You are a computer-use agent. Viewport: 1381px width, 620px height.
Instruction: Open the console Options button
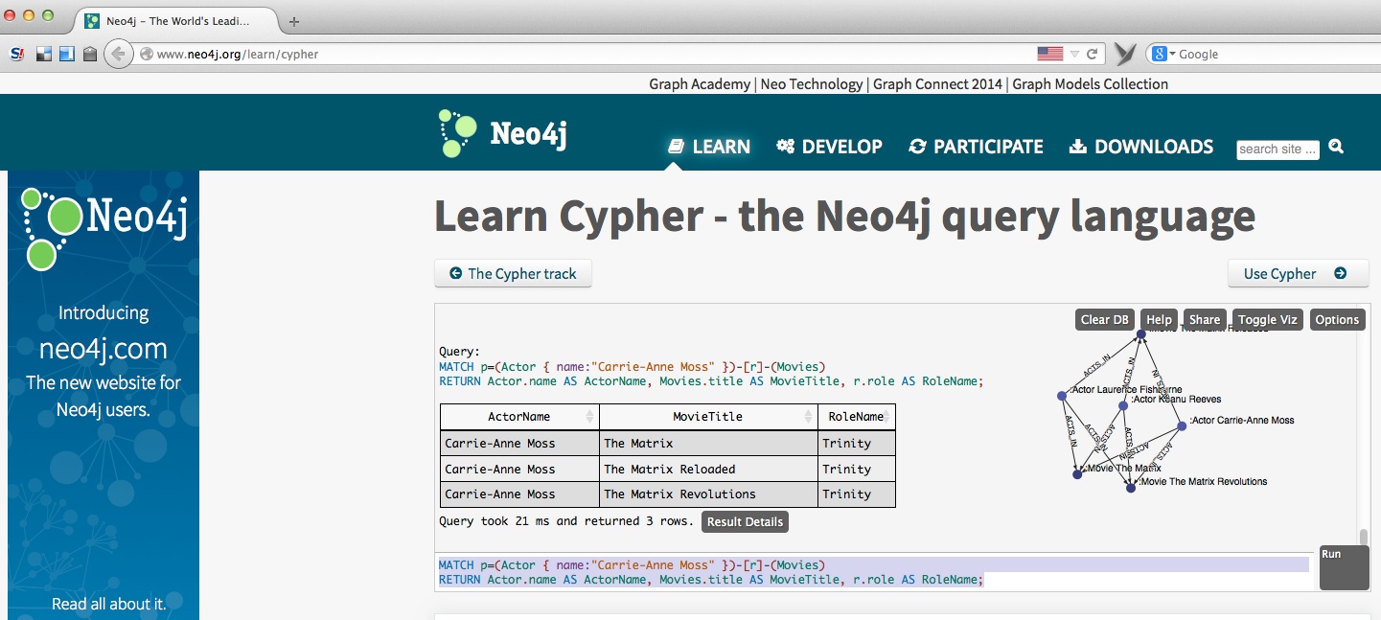[1337, 320]
